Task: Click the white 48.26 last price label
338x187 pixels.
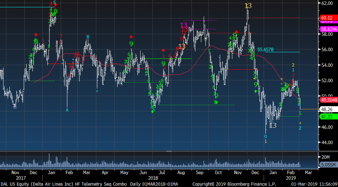Action: click(x=328, y=110)
